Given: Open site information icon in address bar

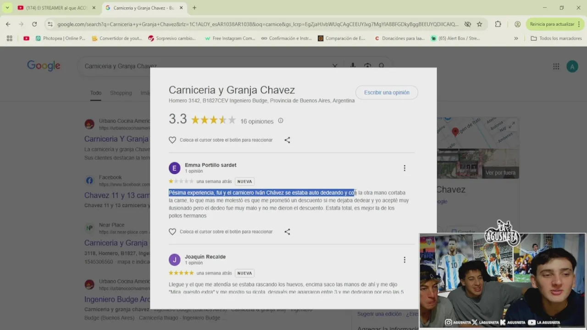Looking at the screenshot, I should click(50, 24).
